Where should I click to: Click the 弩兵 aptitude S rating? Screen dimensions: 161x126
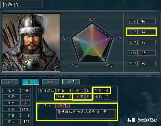click(x=107, y=91)
